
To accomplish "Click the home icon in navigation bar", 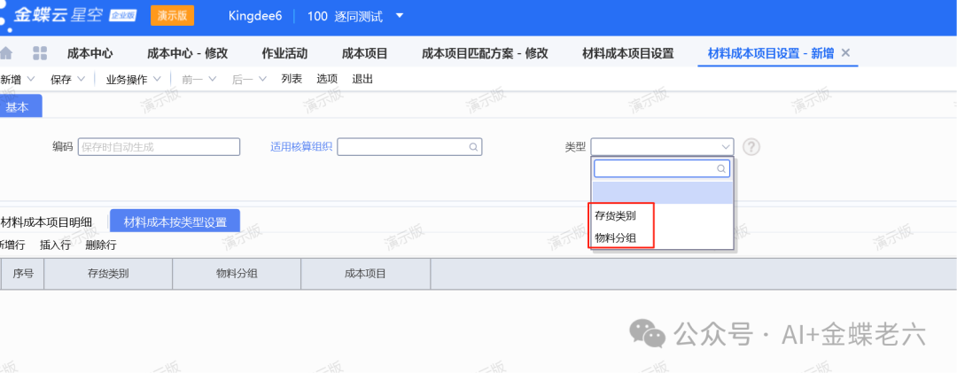I will tap(7, 53).
